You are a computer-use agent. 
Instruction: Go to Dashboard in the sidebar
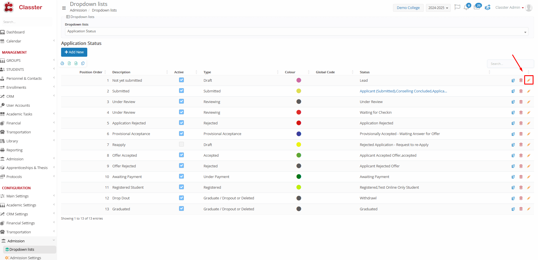point(15,32)
